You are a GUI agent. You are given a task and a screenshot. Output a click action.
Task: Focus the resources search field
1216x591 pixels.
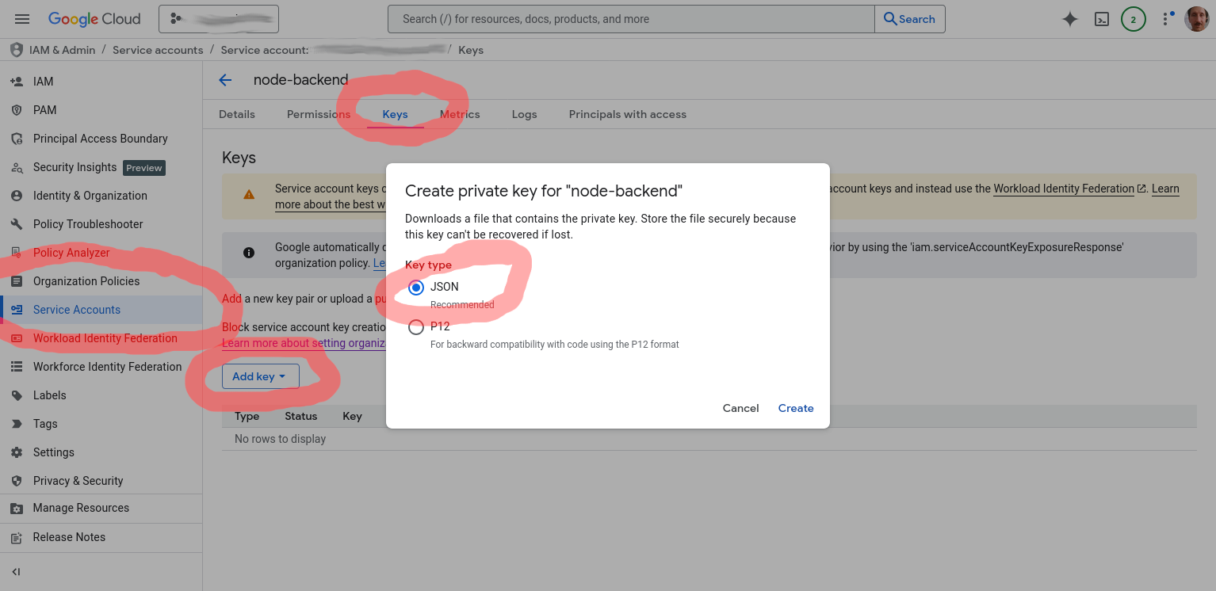point(631,19)
